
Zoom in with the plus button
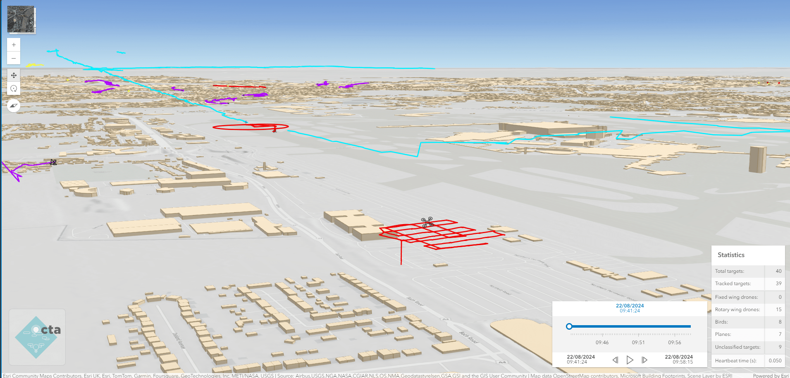coord(14,45)
